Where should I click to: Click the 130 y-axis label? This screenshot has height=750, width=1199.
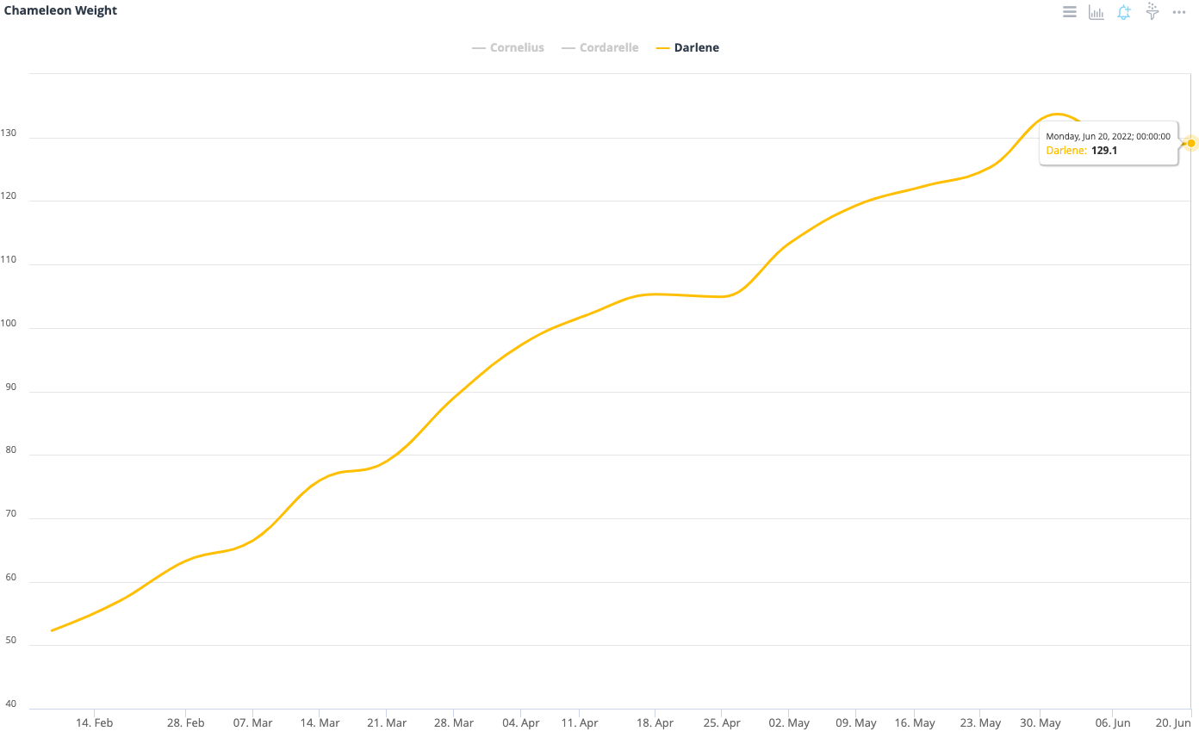(9, 133)
